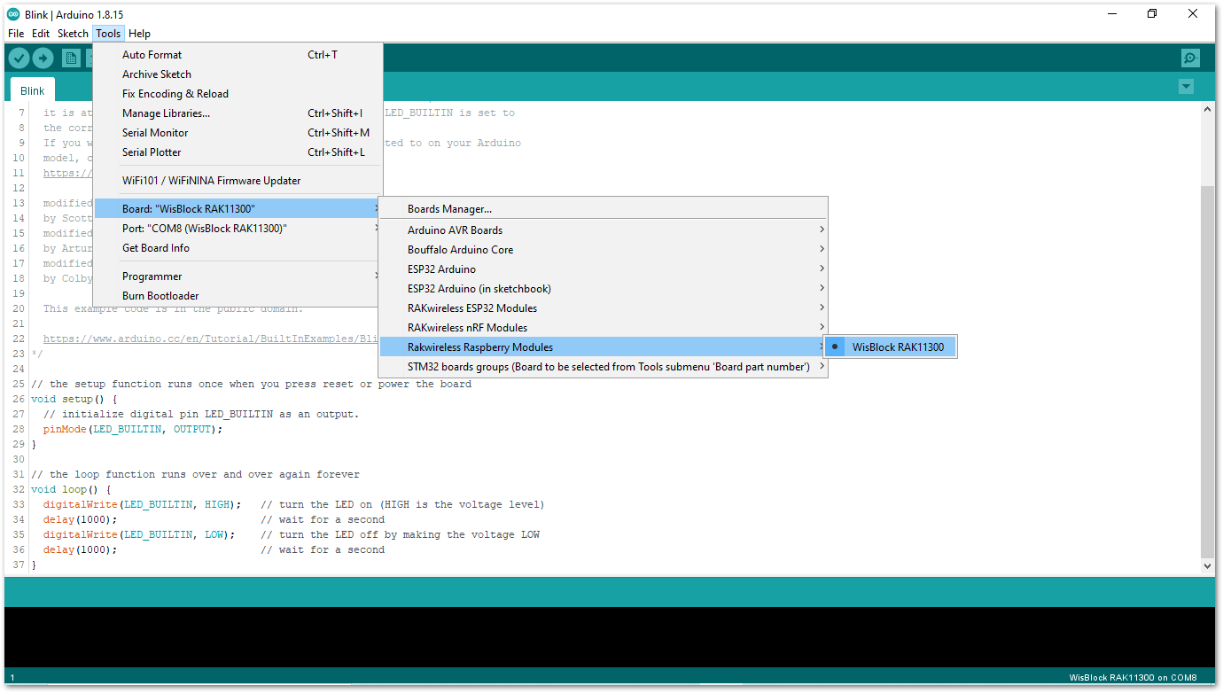
Task: Open the Board: "WisBlock RAK11300" submenu
Action: [x=238, y=209]
